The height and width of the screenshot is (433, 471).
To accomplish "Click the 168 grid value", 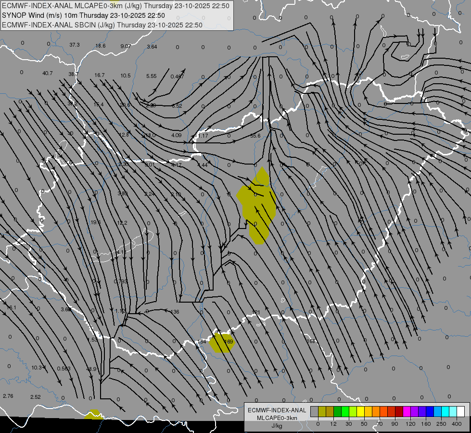I will [311, 341].
